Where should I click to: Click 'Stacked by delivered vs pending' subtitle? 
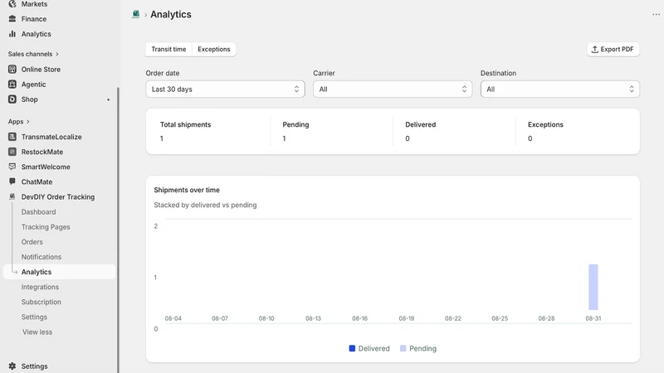pos(205,205)
